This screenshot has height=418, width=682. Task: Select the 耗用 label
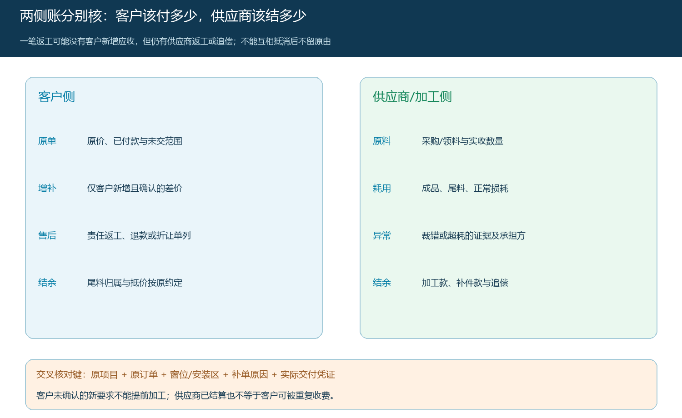point(382,189)
